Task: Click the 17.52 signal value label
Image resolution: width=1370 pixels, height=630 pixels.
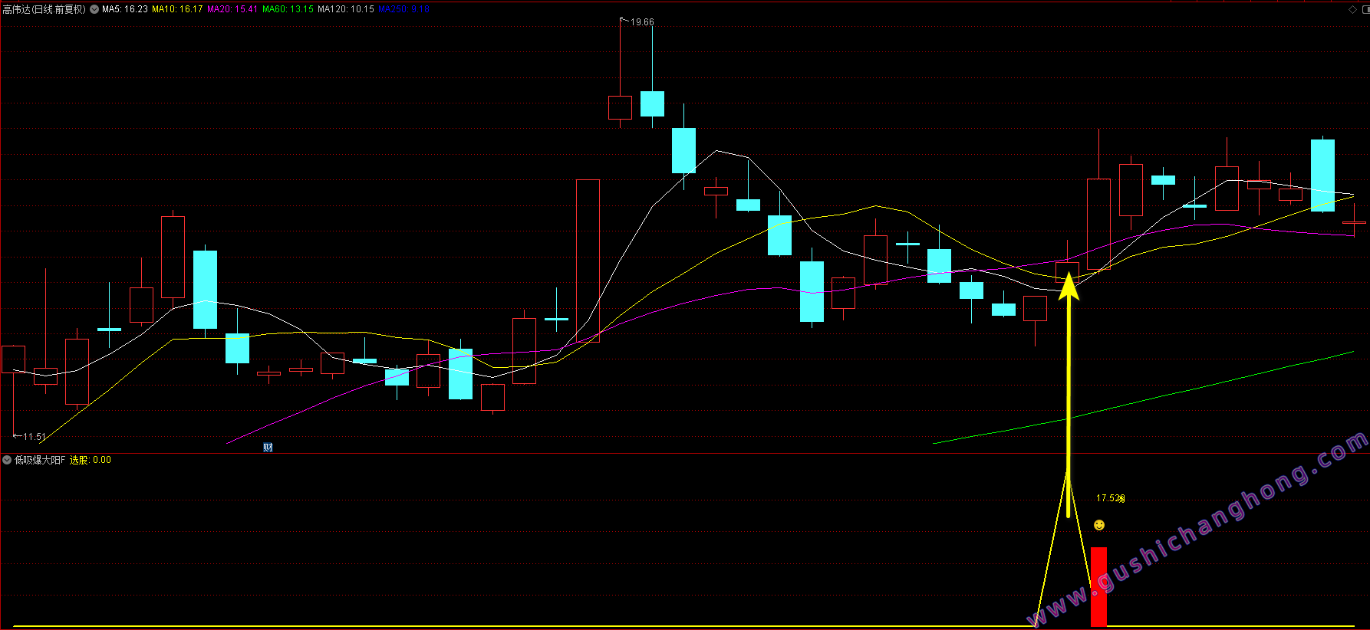Action: point(1110,498)
